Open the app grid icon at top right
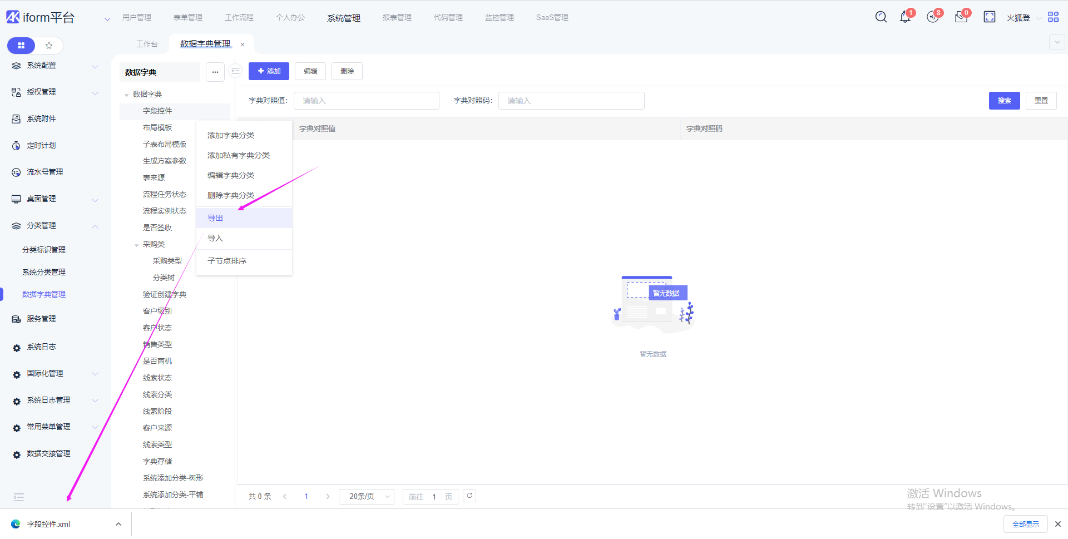The width and height of the screenshot is (1068, 539). (x=1053, y=17)
